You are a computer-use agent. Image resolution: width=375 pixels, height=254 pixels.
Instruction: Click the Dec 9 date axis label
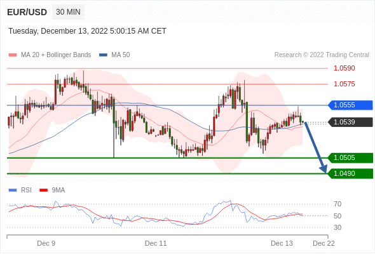[46, 243]
